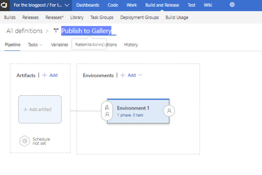Open the Add environment dropdown chevron
The width and height of the screenshot is (262, 175).
(x=140, y=75)
